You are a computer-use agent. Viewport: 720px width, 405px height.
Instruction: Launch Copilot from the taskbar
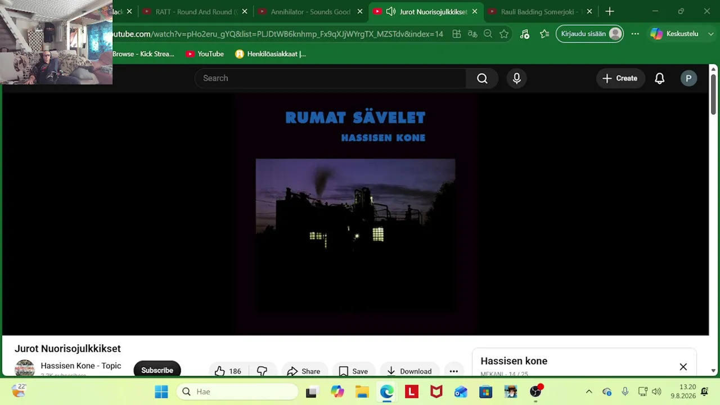click(337, 391)
